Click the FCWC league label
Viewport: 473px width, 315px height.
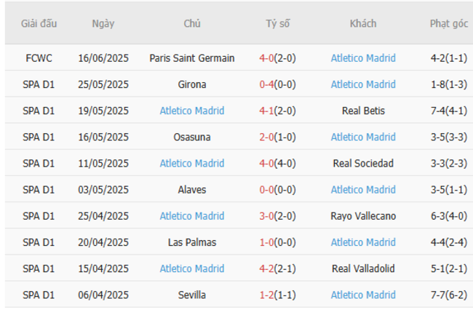(39, 58)
